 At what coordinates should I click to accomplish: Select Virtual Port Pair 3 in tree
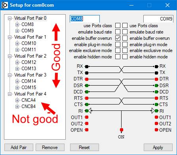(30, 75)
